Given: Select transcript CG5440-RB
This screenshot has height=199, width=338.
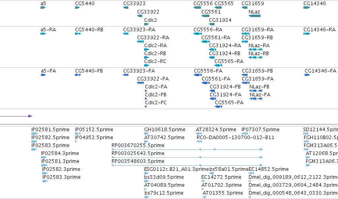Looking at the screenshot, I should [89, 30].
